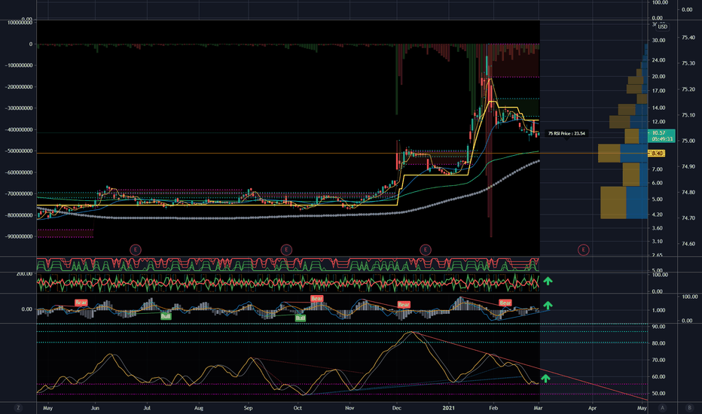
Task: Click the Bear label near February
Action: point(505,303)
